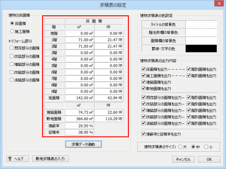The height and width of the screenshot is (169, 226).
Task: Toggle 減築部分の面積を出力 checkbox
Action: [x=143, y=123]
